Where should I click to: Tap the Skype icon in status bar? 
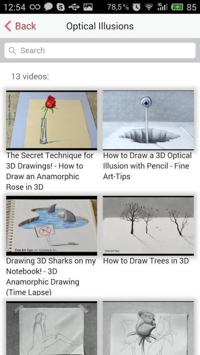click(x=60, y=7)
